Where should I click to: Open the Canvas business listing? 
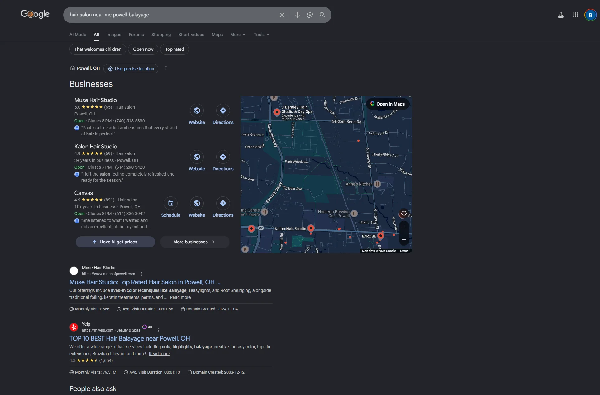tap(83, 193)
